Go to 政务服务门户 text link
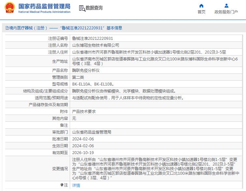Viewport: 246px width, 191px height. click(x=226, y=12)
